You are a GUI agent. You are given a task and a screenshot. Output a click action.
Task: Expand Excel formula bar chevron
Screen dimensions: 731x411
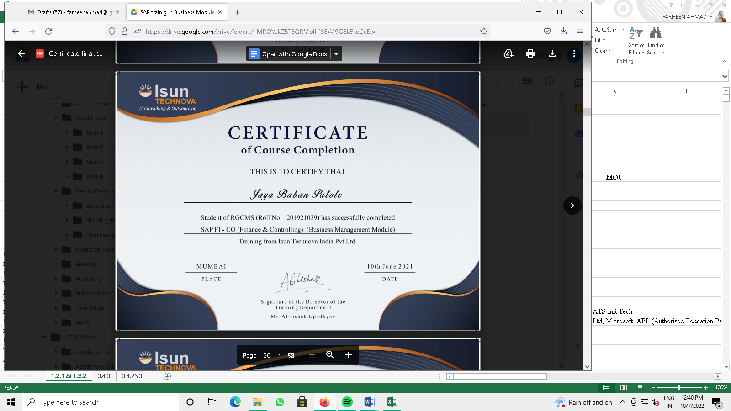(x=725, y=76)
